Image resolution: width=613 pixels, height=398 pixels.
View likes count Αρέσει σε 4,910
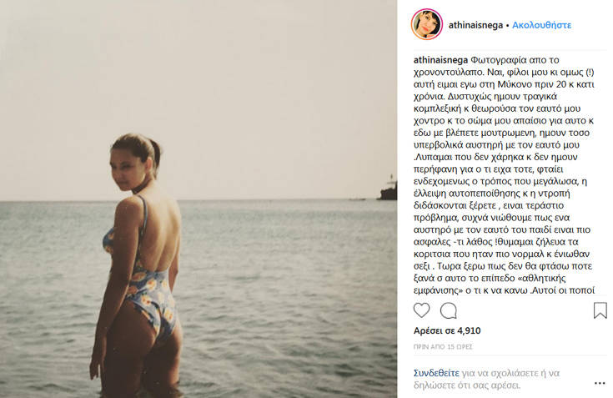(x=447, y=330)
